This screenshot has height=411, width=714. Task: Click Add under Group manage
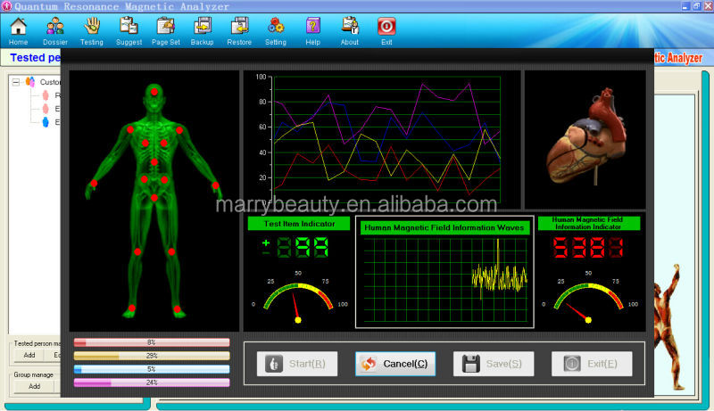click(x=34, y=386)
